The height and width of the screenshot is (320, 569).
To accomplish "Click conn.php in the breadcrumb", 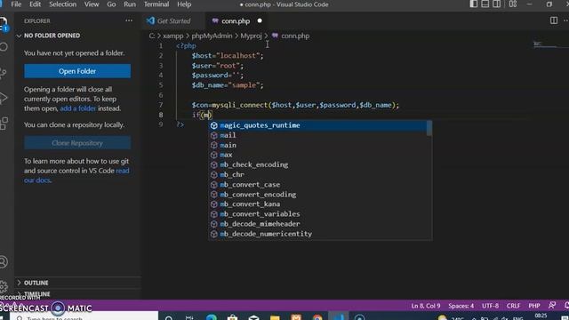I will point(295,36).
